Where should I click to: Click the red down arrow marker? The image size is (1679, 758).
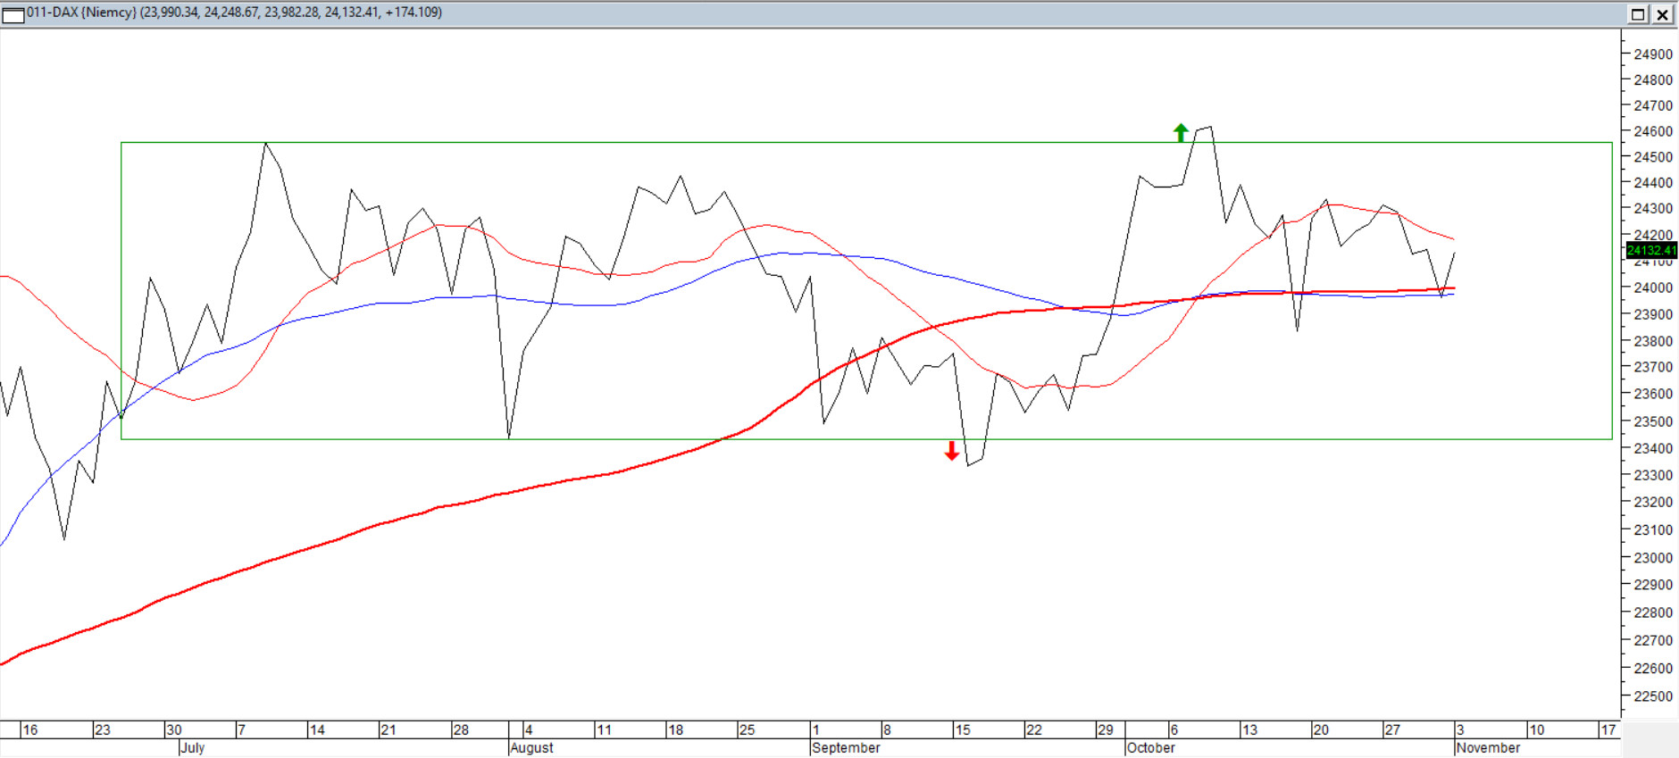pos(952,451)
